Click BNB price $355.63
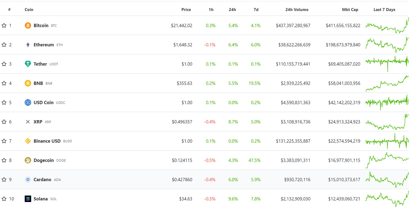Image resolution: width=409 pixels, height=209 pixels. coord(185,83)
